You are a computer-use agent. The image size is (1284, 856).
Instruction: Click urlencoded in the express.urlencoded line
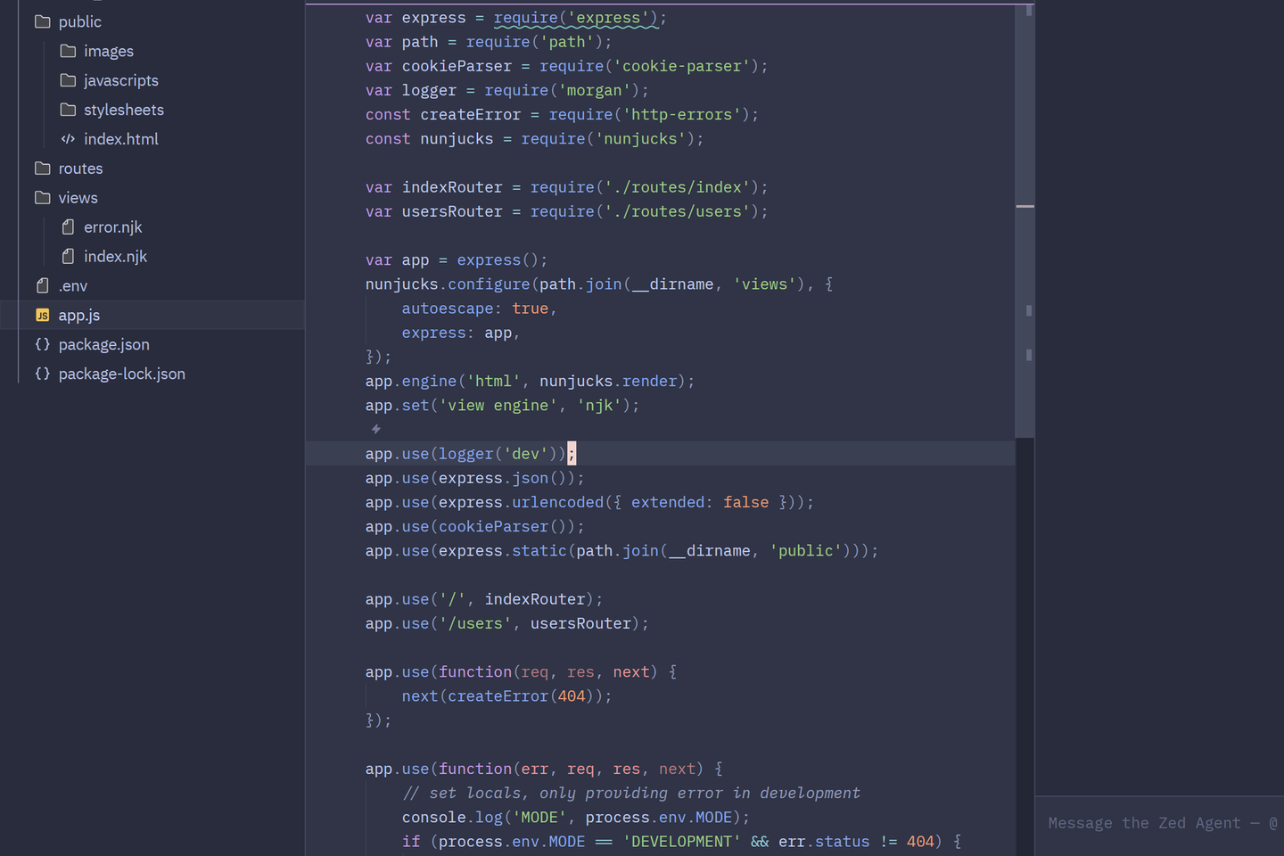tap(557, 502)
